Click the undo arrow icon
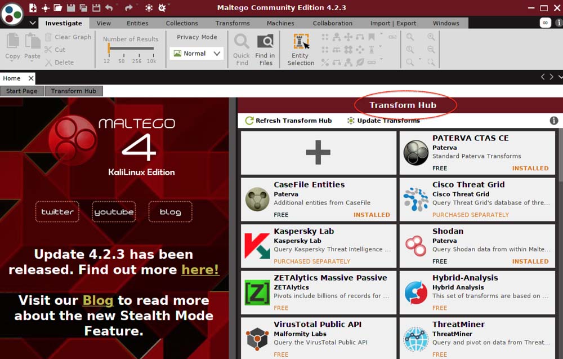The width and height of the screenshot is (563, 359). coord(109,8)
